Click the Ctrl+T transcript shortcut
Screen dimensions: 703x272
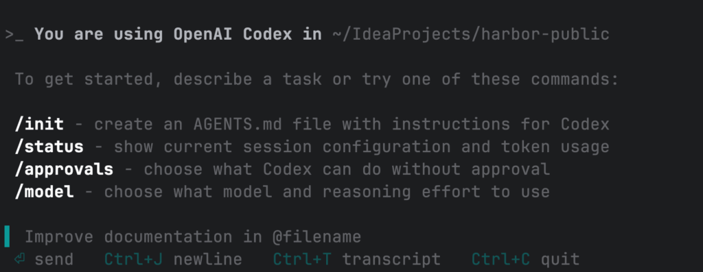tap(357, 259)
